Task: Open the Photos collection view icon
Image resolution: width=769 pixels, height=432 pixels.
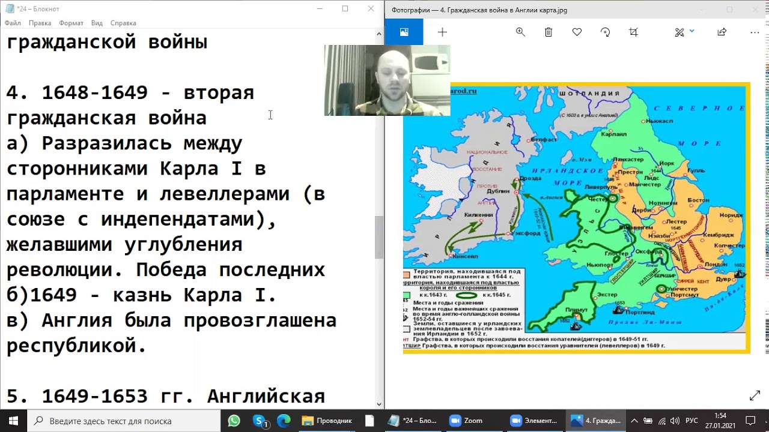Action: pos(404,32)
